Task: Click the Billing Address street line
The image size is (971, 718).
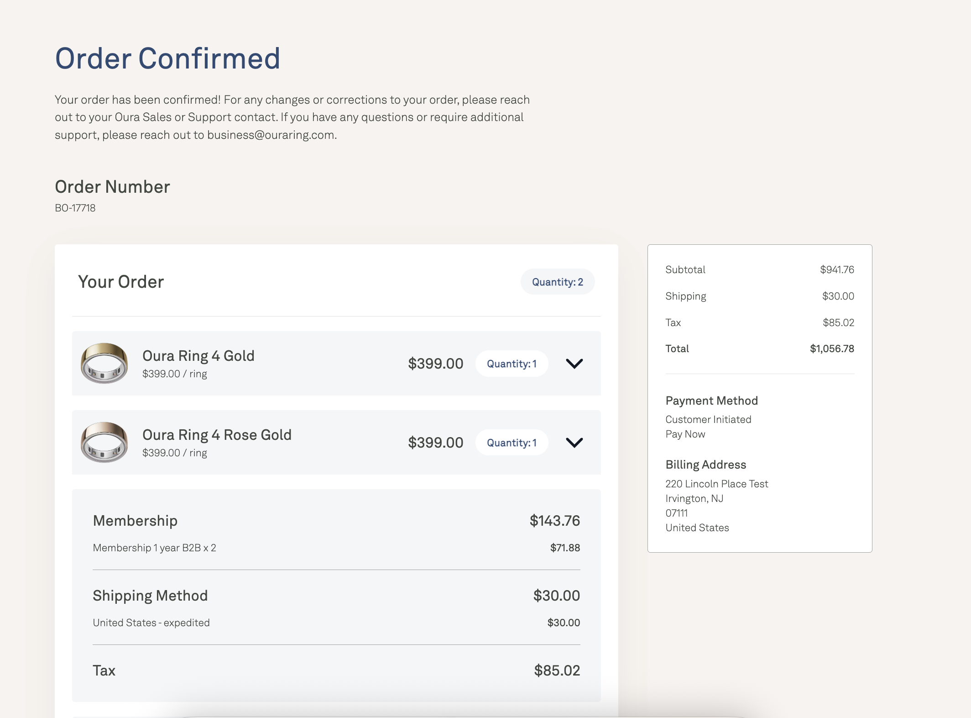Action: click(716, 484)
